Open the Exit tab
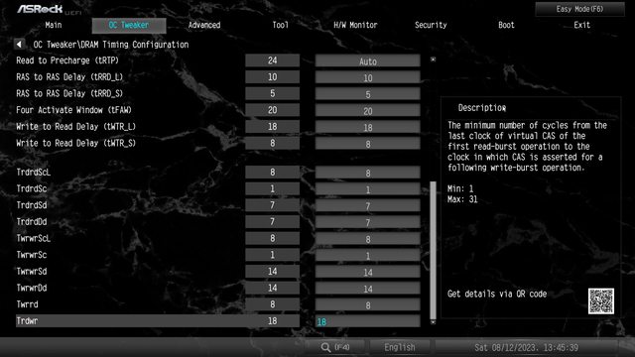 pyautogui.click(x=581, y=25)
